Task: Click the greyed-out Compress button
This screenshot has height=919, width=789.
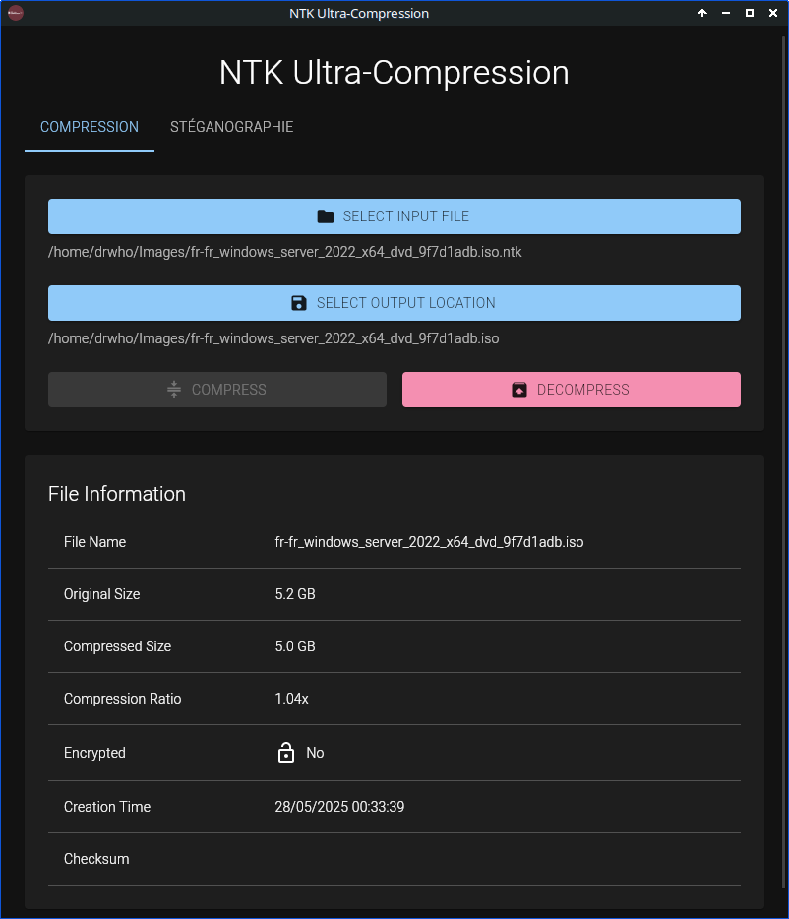Action: (x=216, y=390)
